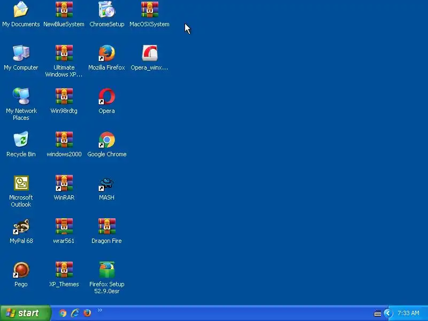Select the windows2000 archive icon
Viewport: 428px width, 321px height.
click(64, 140)
